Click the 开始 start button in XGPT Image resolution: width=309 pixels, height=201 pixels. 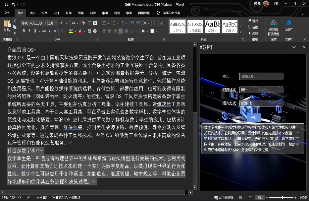(x=254, y=118)
